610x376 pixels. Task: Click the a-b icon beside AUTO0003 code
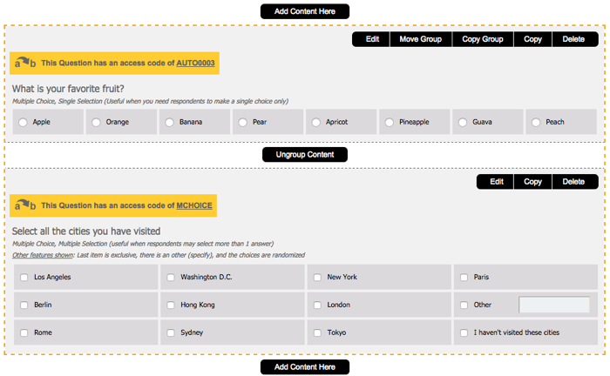point(25,64)
